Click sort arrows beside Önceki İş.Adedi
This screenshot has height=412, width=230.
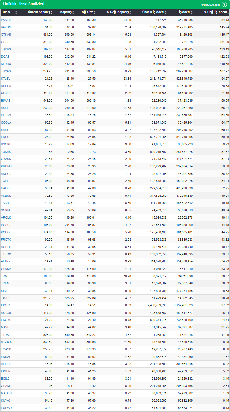(x=166, y=12)
